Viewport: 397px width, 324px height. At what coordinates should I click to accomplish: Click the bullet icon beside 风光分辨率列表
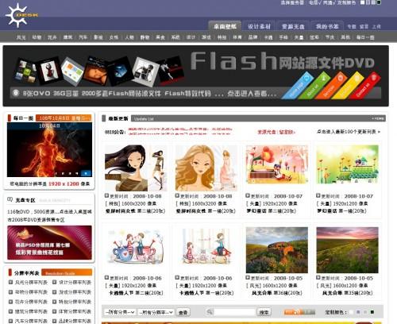tap(10, 282)
